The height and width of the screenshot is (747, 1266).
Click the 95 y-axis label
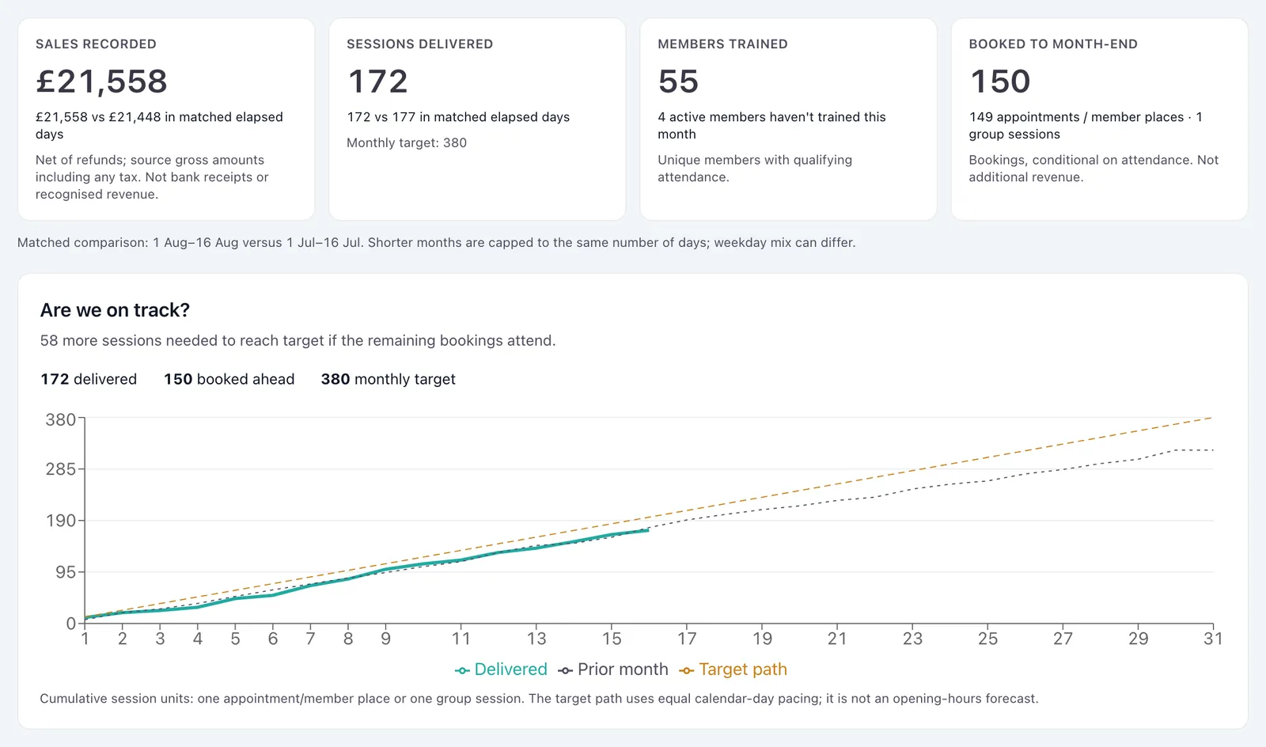pyautogui.click(x=65, y=572)
